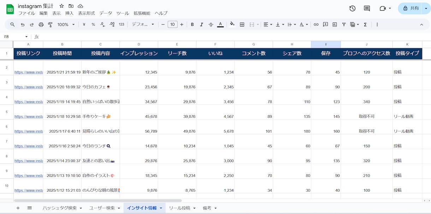The image size is (431, 214).
Task: Select cell with 56,789 impressions
Action: [x=138, y=127]
